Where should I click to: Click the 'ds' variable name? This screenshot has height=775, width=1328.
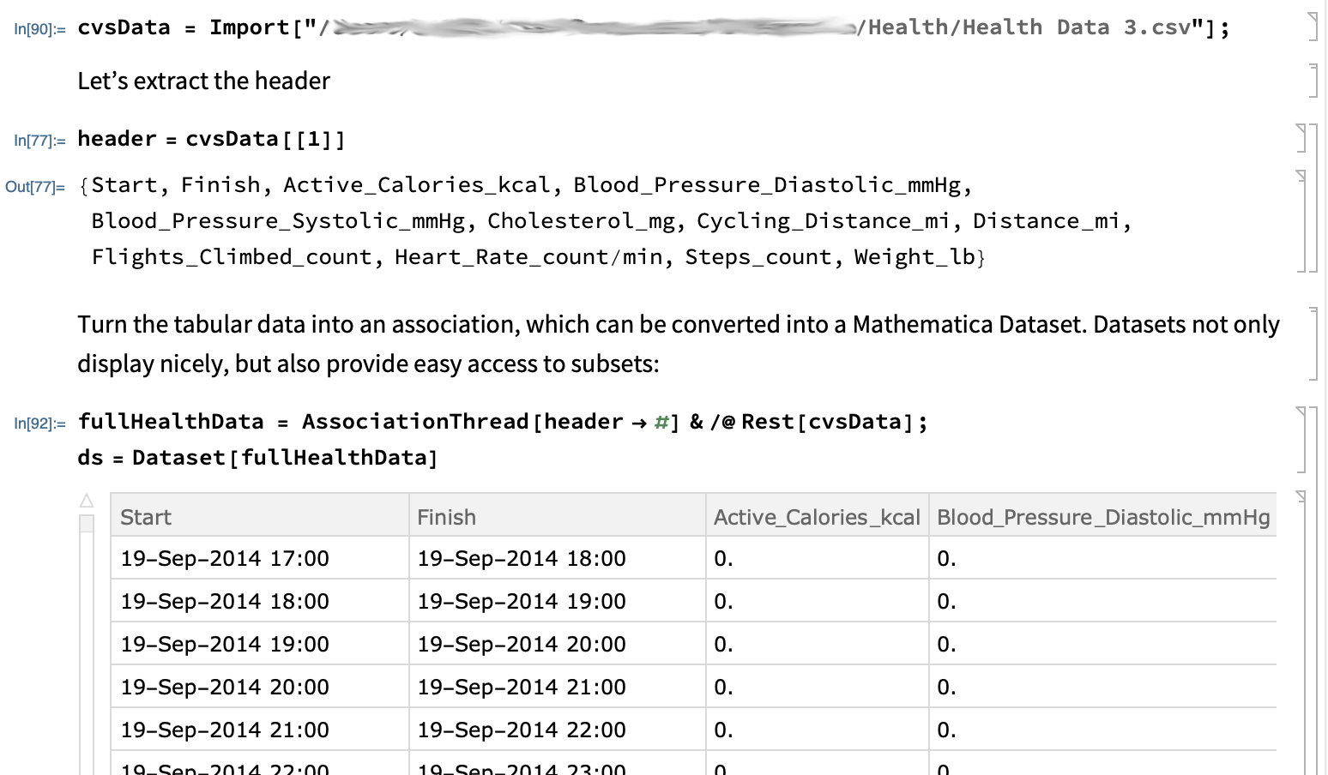pyautogui.click(x=90, y=458)
